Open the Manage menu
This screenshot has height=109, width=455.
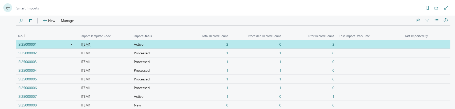(x=67, y=21)
